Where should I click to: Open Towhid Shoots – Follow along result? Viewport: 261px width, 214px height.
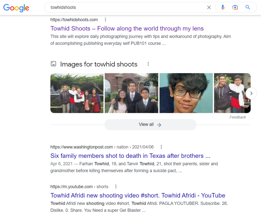(127, 29)
